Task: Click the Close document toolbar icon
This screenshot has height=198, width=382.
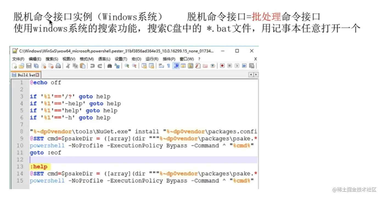Action: click(44, 66)
